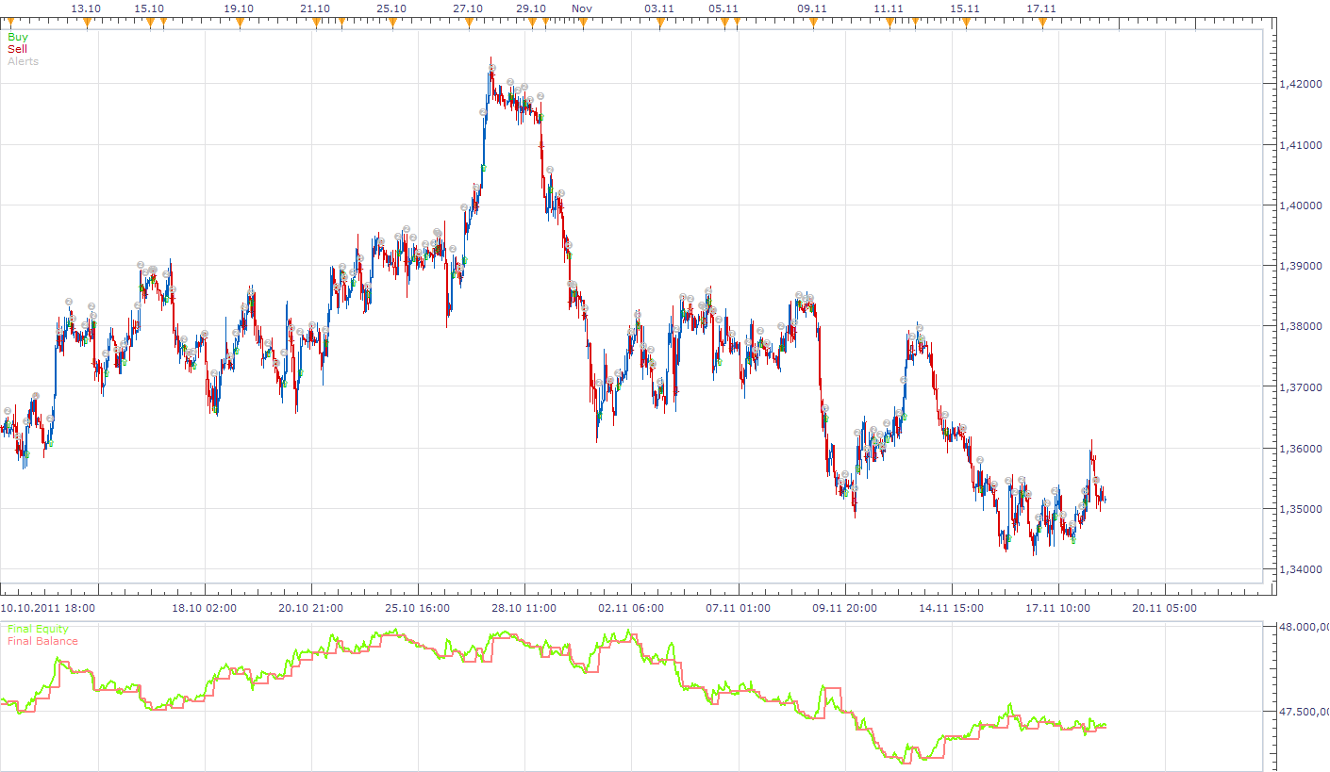Select the Final Balance legend label
1330x772 pixels.
[42, 641]
